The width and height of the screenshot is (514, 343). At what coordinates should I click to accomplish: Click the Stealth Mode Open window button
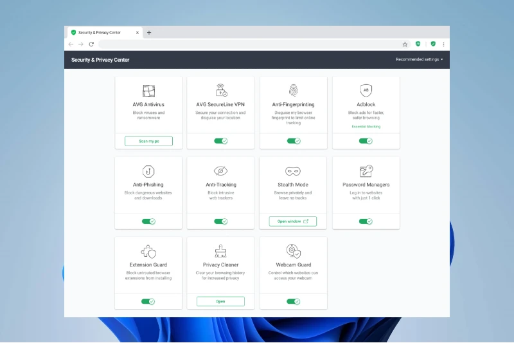tap(293, 221)
